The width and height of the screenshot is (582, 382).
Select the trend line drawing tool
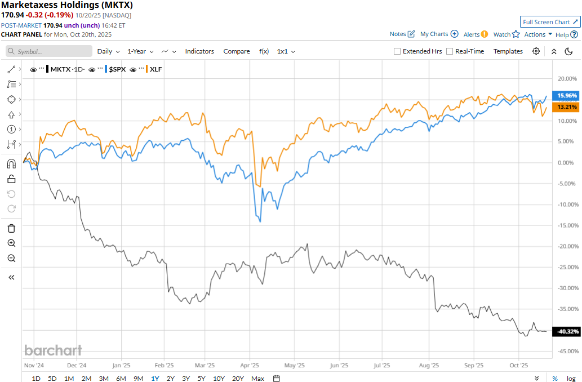(x=11, y=69)
